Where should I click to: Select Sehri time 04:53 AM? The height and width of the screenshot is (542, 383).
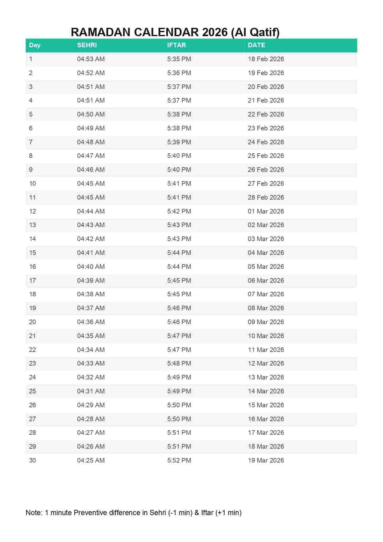click(x=91, y=59)
